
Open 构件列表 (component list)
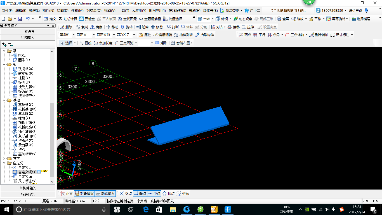click(183, 35)
